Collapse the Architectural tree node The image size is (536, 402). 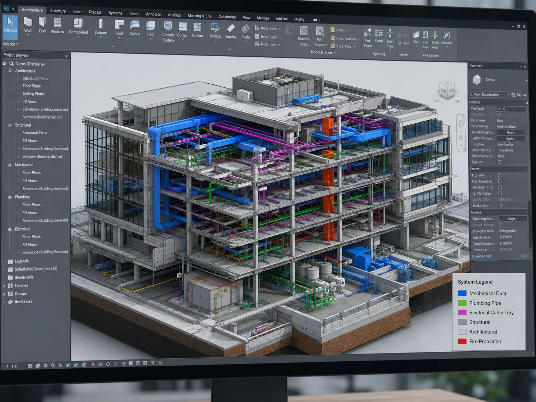click(10, 71)
